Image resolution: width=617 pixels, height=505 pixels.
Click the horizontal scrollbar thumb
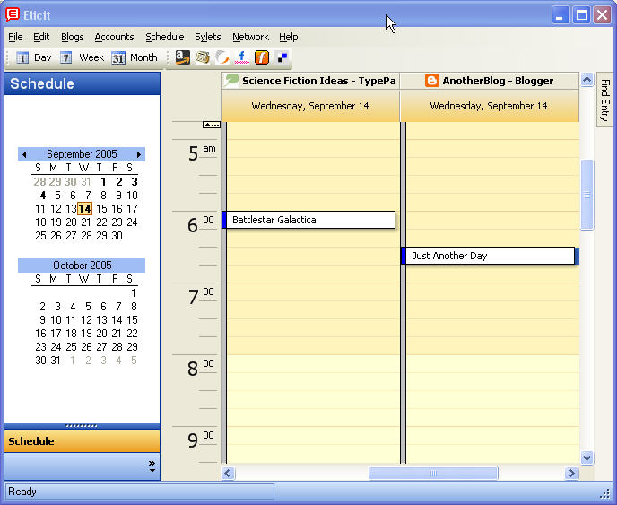433,473
